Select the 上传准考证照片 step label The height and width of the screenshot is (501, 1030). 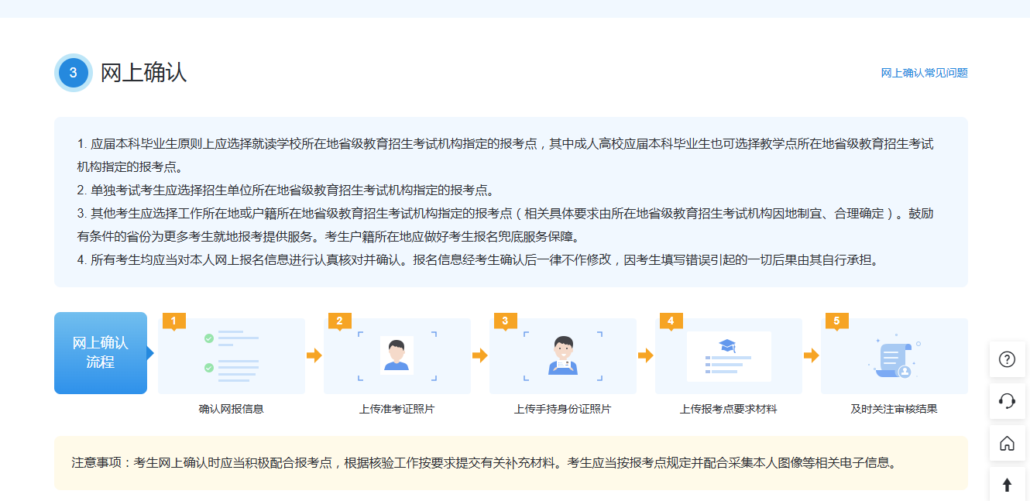click(397, 408)
